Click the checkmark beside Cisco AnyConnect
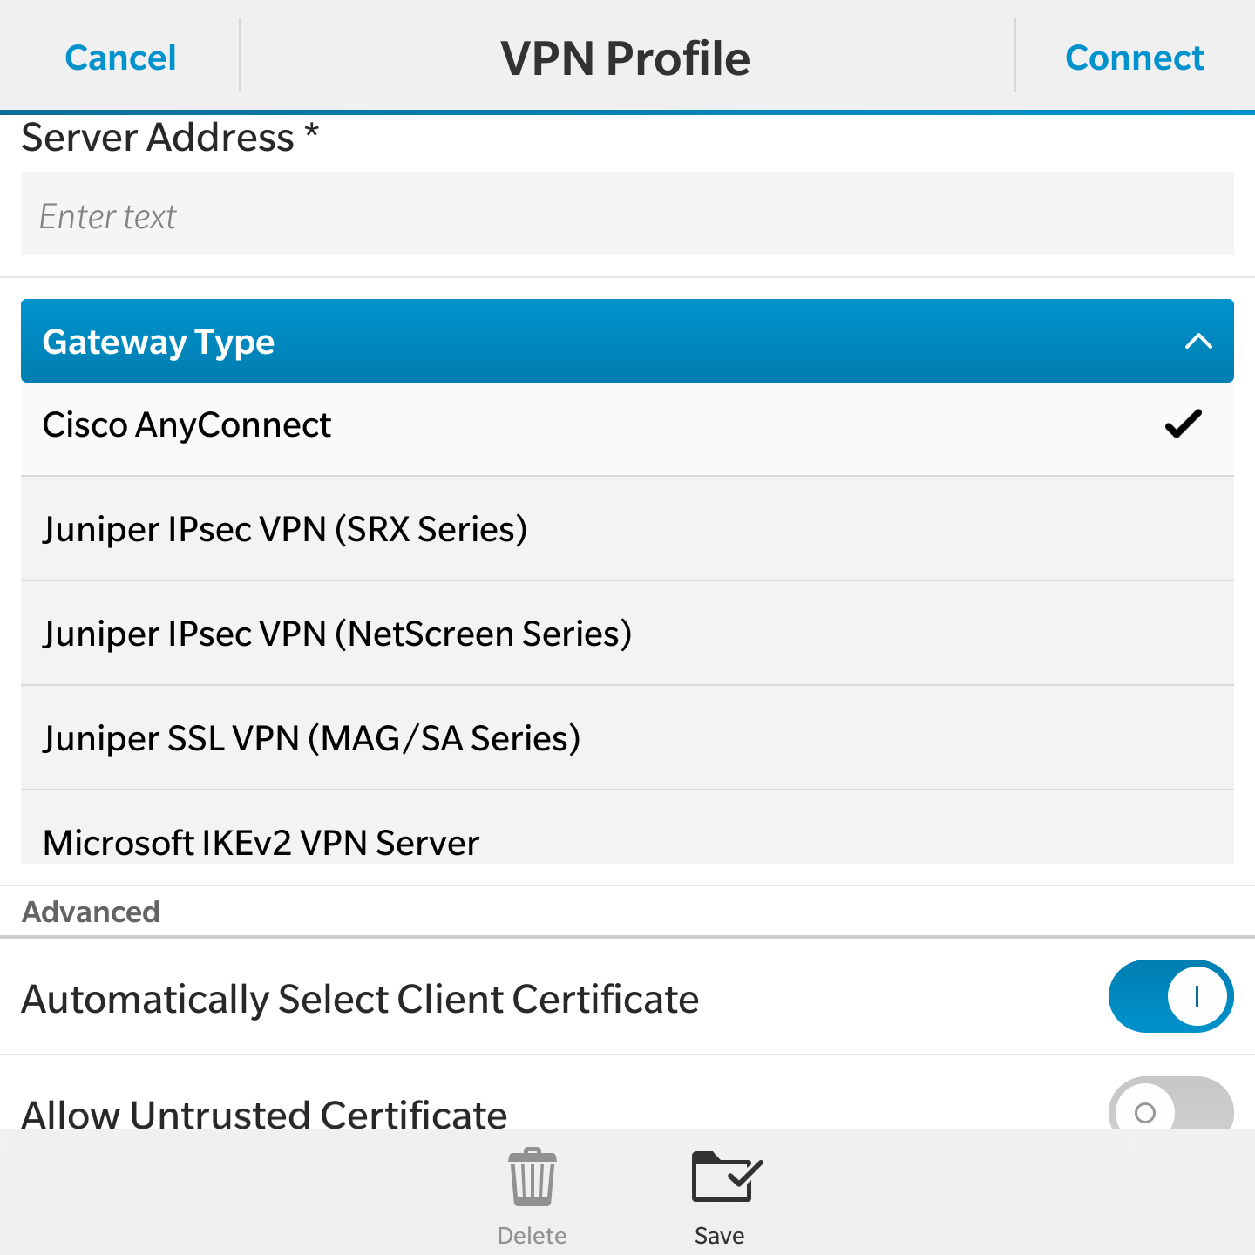 click(1184, 424)
